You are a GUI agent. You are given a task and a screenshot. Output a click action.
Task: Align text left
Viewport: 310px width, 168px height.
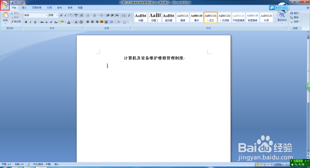(88, 22)
